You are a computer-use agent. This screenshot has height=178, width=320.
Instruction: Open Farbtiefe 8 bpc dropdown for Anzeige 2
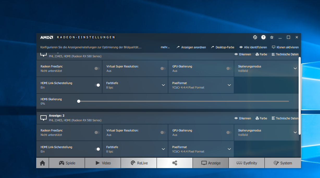pos(163,149)
